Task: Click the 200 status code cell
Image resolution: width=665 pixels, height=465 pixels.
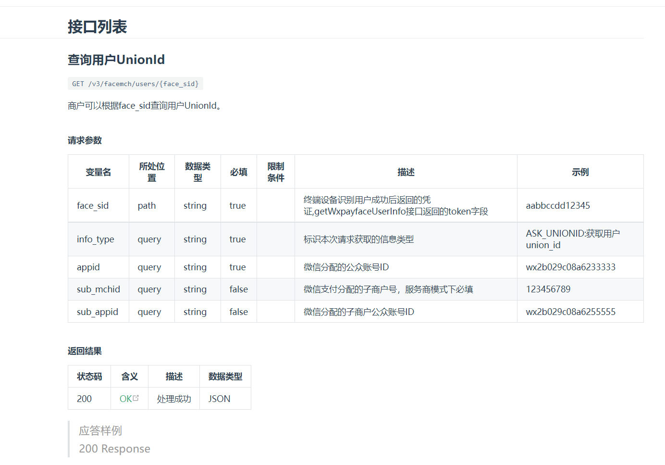Action: pos(89,399)
